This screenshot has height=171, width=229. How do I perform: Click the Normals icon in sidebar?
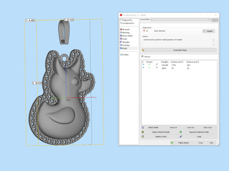tap(121, 29)
